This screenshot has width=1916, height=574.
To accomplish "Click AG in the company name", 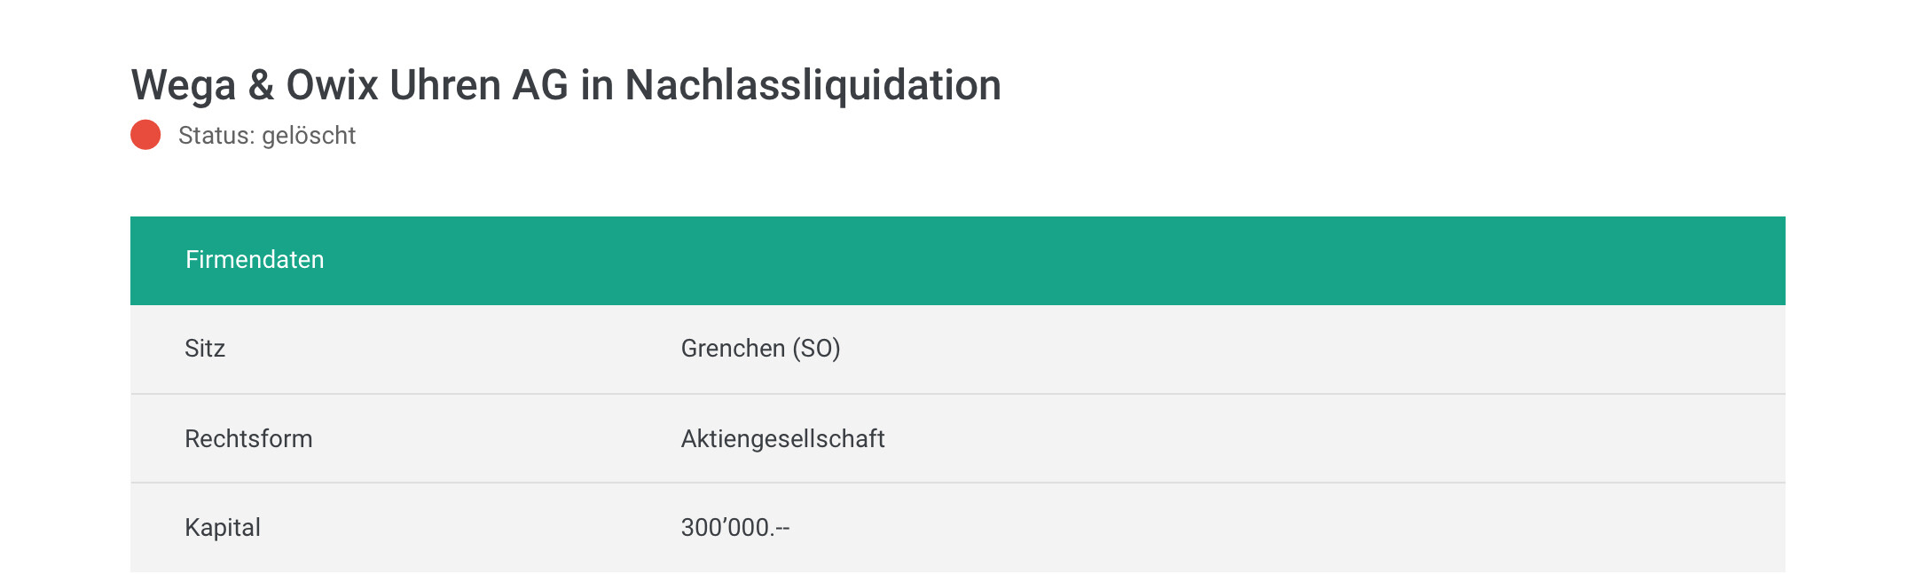I will [x=540, y=86].
